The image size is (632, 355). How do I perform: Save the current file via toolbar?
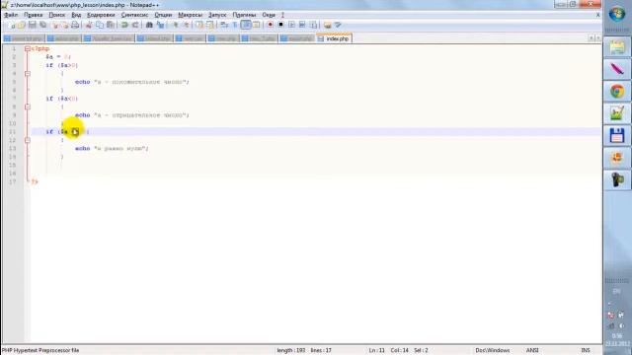pos(32,25)
